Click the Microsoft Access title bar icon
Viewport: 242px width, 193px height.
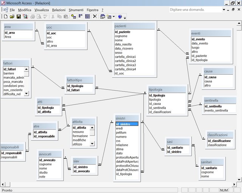click(x=3, y=3)
